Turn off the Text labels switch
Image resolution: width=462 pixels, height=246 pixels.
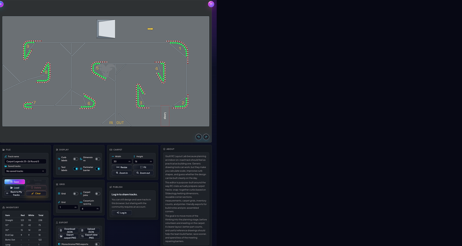click(x=76, y=169)
